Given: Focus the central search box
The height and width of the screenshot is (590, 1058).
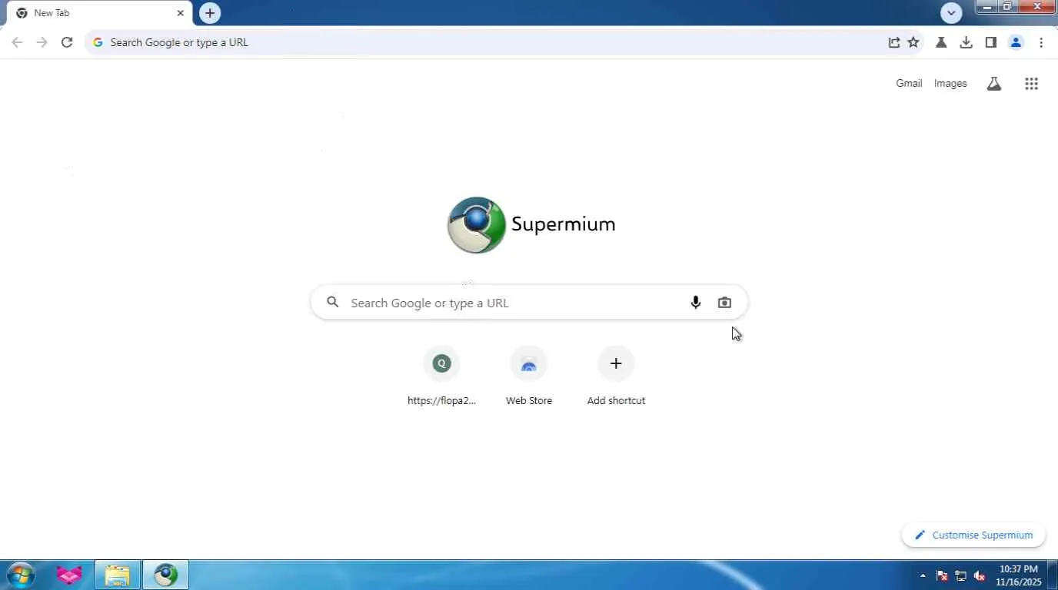Looking at the screenshot, I should click(529, 303).
